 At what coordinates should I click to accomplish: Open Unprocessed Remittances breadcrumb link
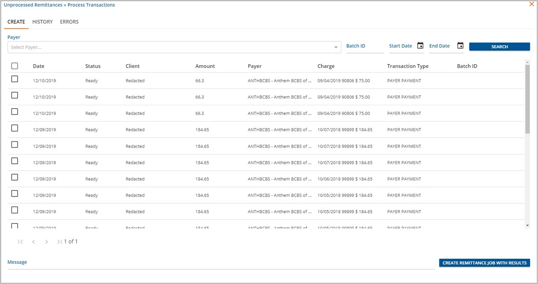point(33,5)
